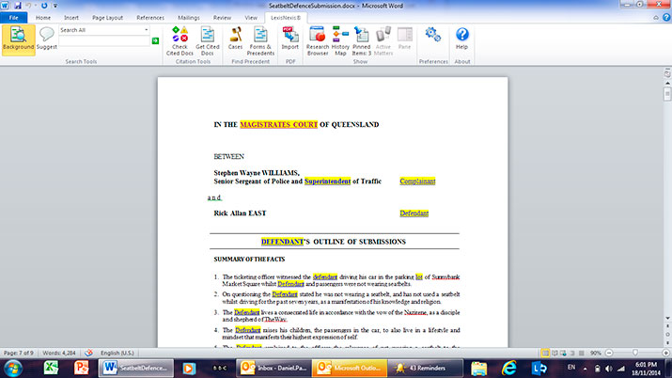Screen dimensions: 672x378
Task: Expand Customize Quick Access Toolbar dropdown
Action: point(55,6)
